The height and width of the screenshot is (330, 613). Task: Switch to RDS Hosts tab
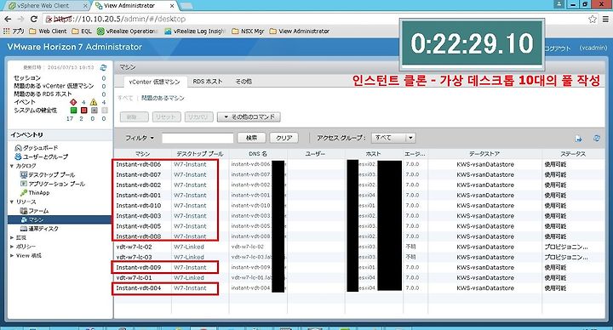(208, 82)
